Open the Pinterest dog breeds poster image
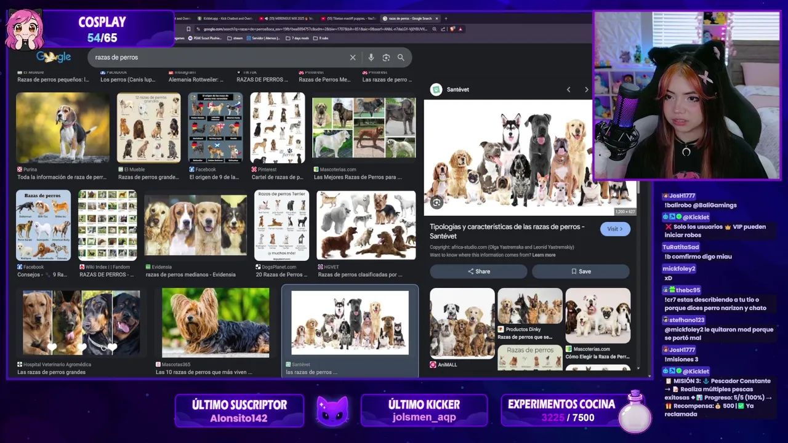This screenshot has height=443, width=788. point(277,127)
